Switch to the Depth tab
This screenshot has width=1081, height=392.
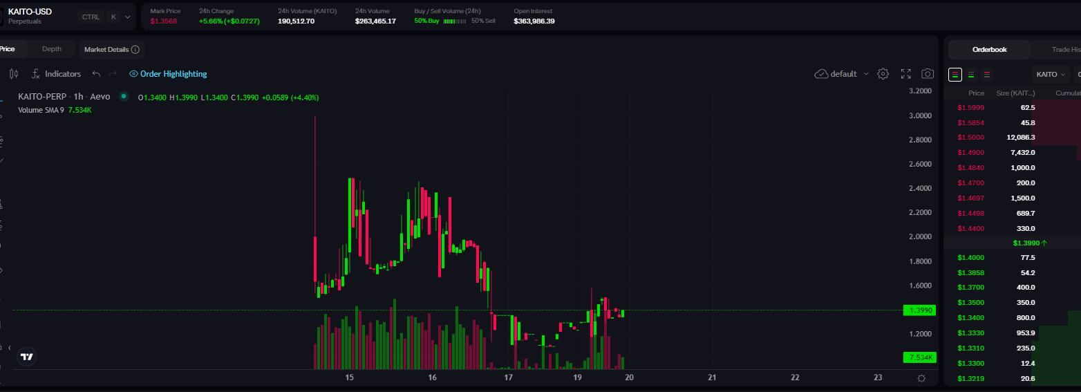coord(51,49)
